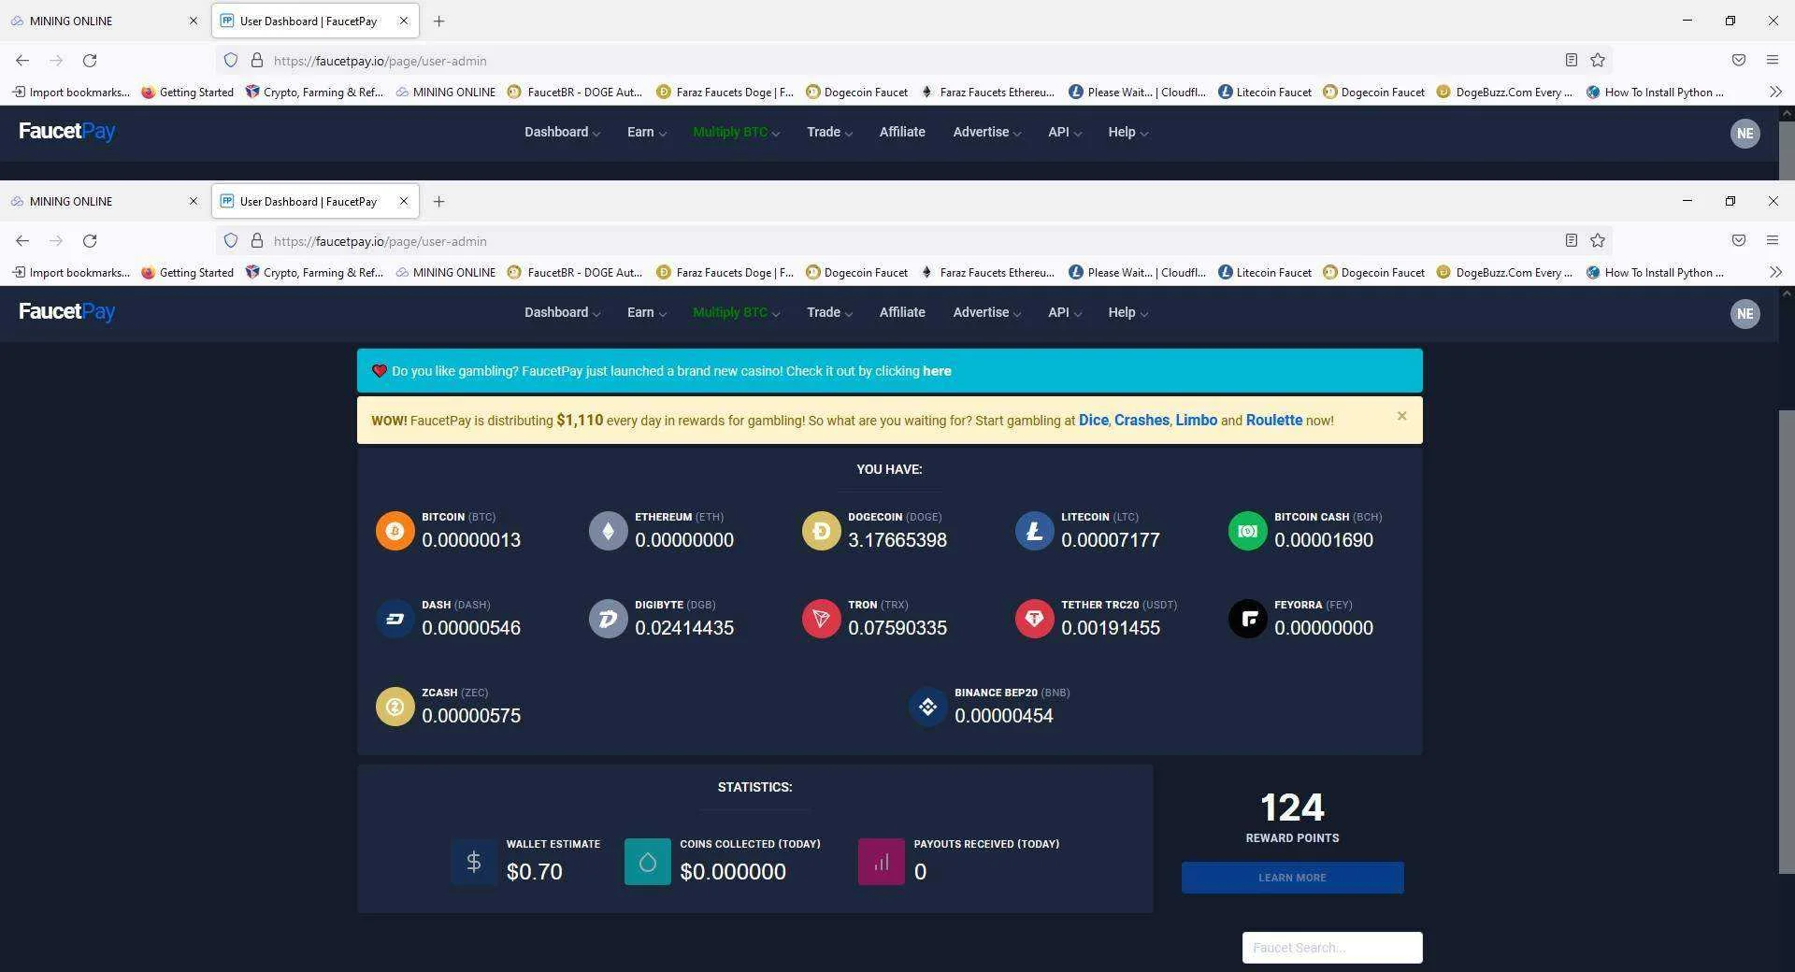The height and width of the screenshot is (972, 1795).
Task: Click the LEARN MORE reward points button
Action: [x=1292, y=878]
